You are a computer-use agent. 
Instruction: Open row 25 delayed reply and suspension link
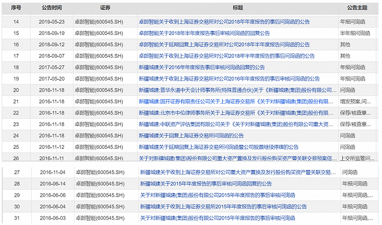[x=218, y=147]
